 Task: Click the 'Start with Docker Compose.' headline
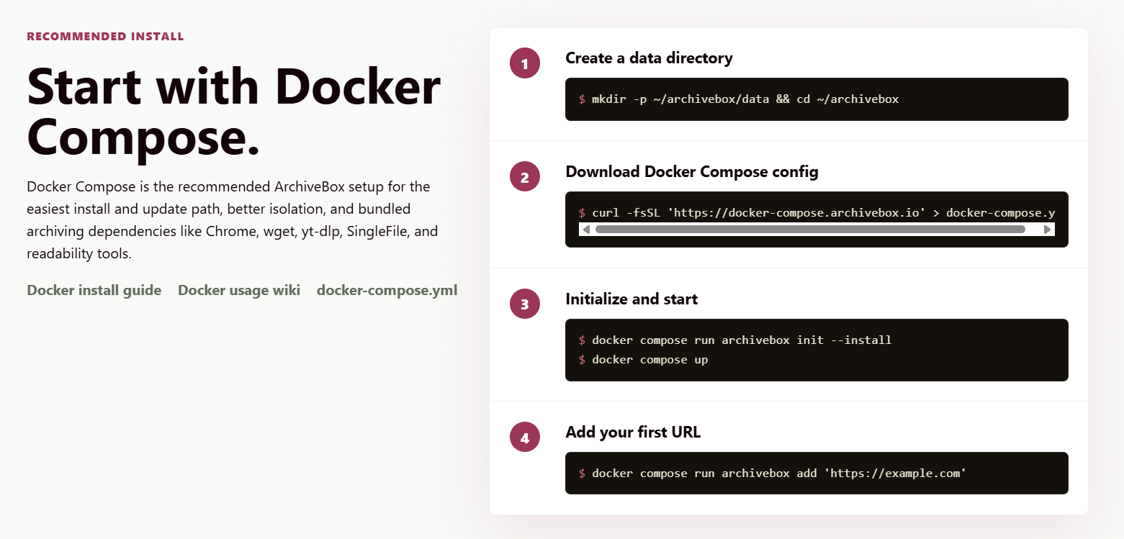(x=234, y=112)
